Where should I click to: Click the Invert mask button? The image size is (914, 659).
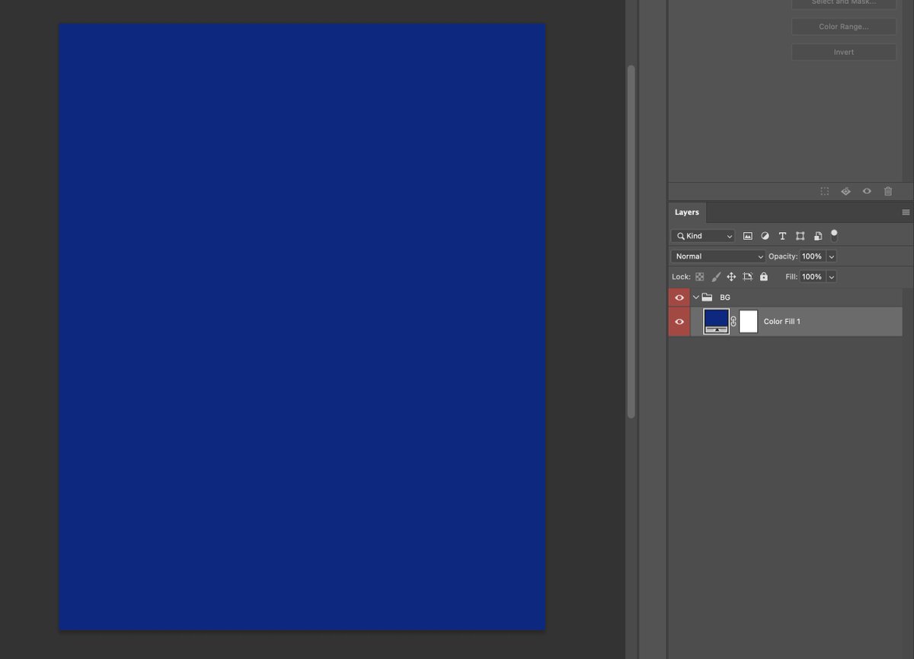pyautogui.click(x=843, y=53)
